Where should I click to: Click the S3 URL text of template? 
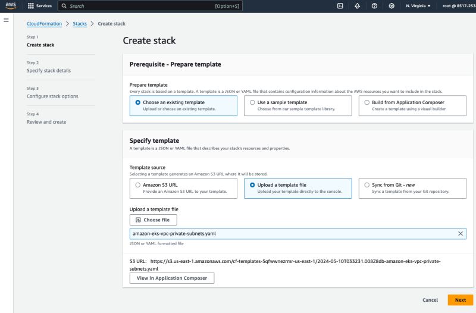(285, 265)
